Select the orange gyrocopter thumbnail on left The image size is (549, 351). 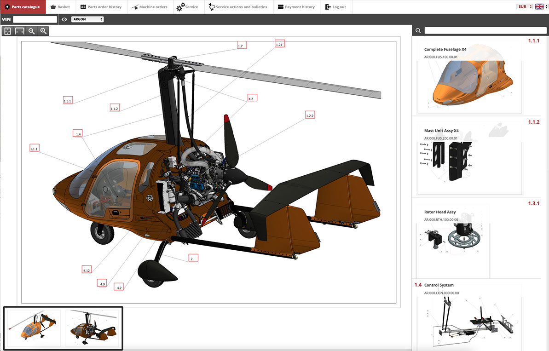pos(34,328)
